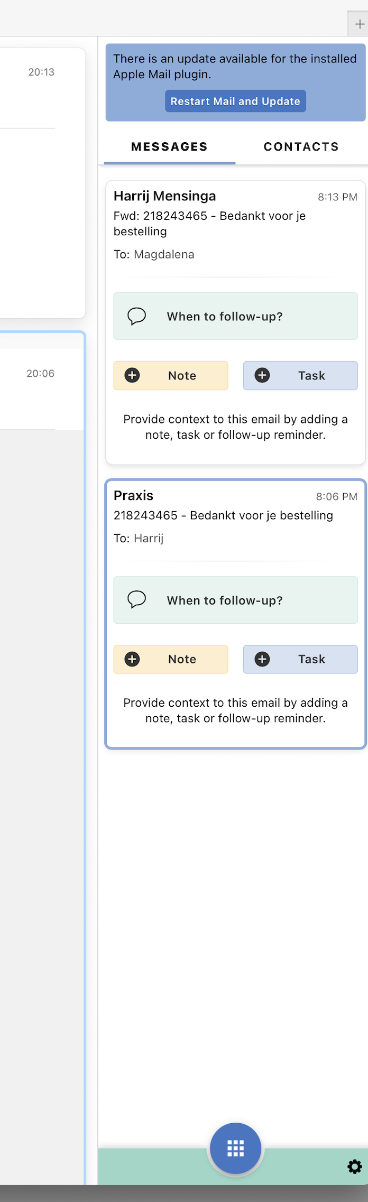Click speech bubble icon in Harrij Mensinga card
The width and height of the screenshot is (368, 1202).
point(137,316)
